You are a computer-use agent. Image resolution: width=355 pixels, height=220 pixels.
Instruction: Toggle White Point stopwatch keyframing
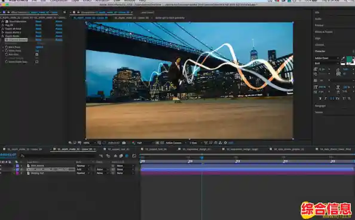coord(7,51)
